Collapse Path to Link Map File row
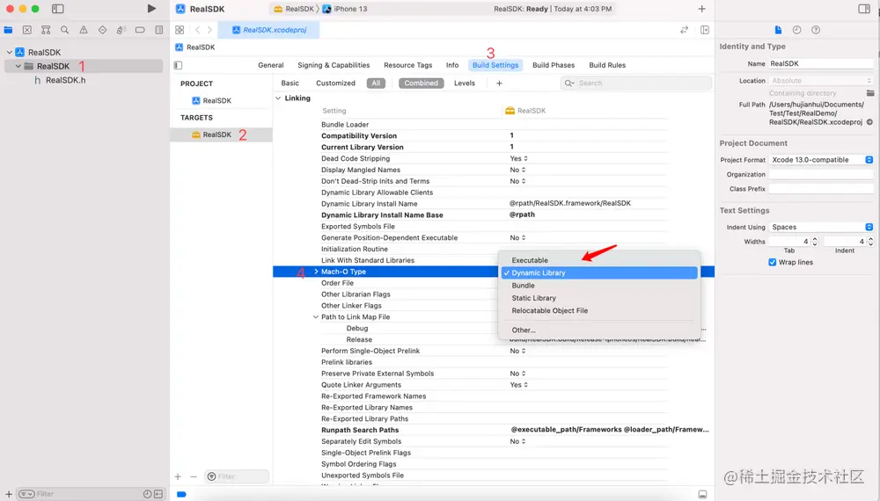 point(315,317)
